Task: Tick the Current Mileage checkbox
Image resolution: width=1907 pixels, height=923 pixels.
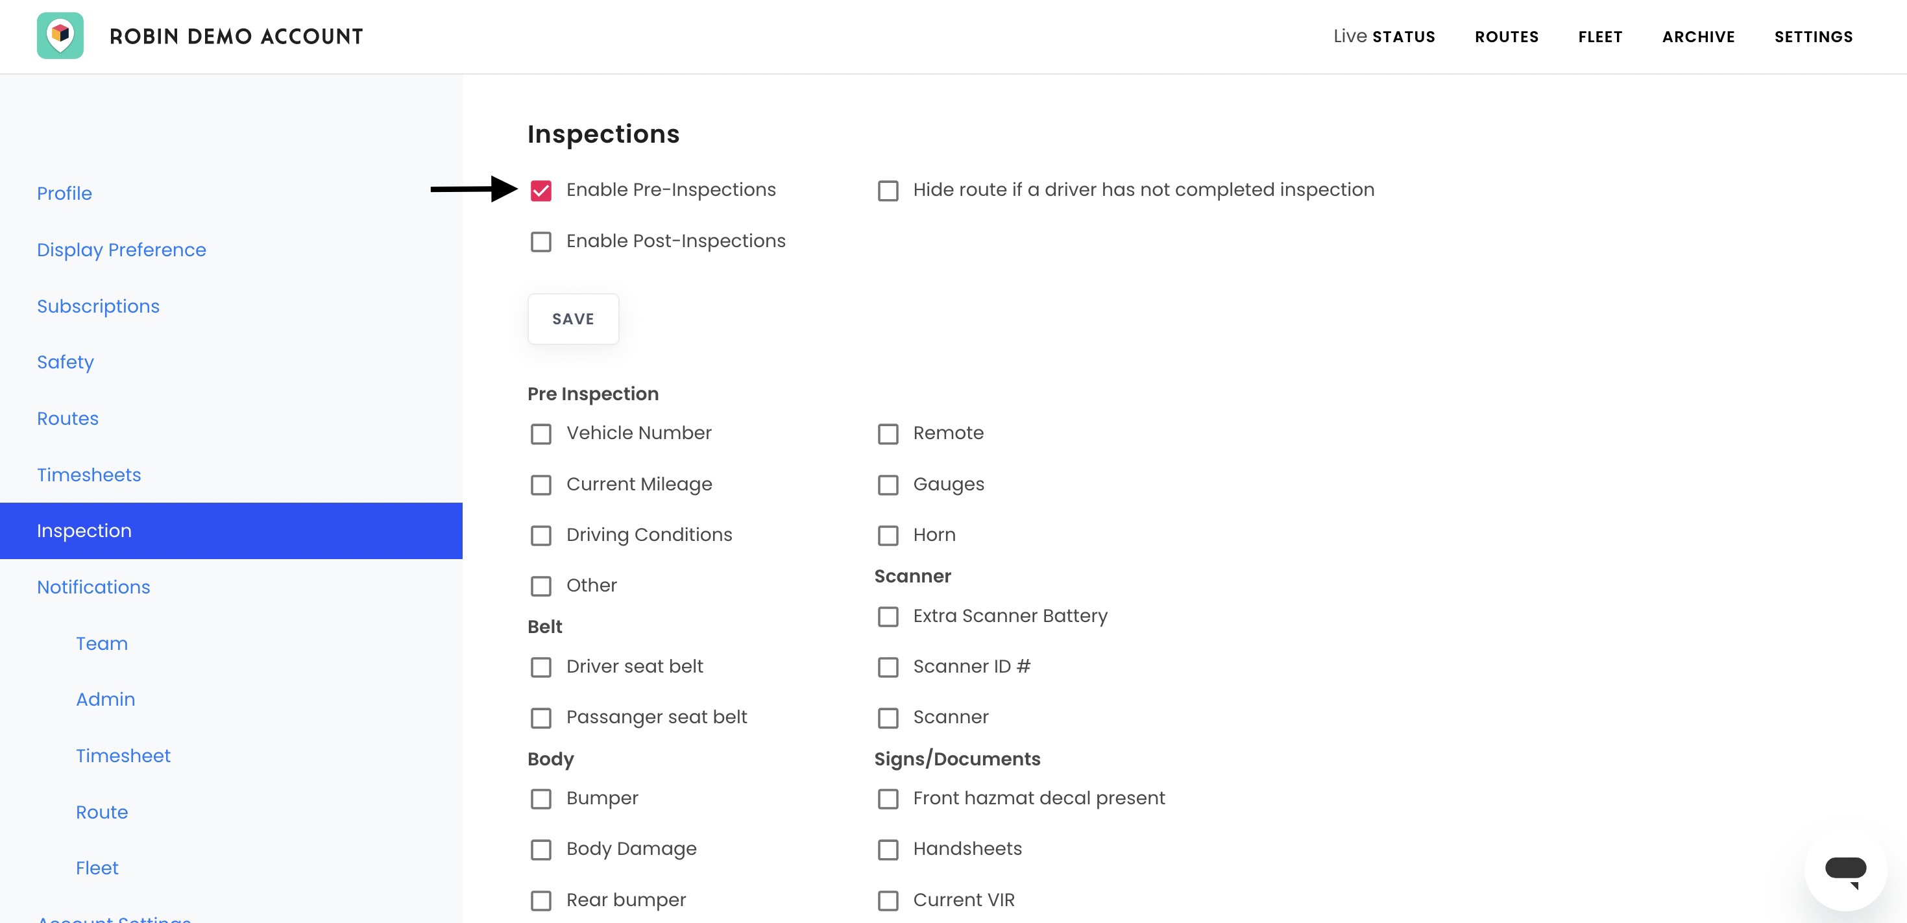Action: click(541, 485)
